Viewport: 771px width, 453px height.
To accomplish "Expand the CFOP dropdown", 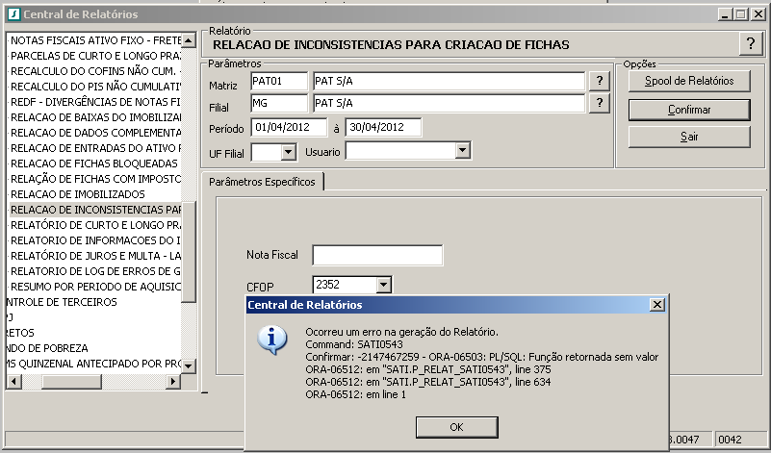I will point(384,285).
